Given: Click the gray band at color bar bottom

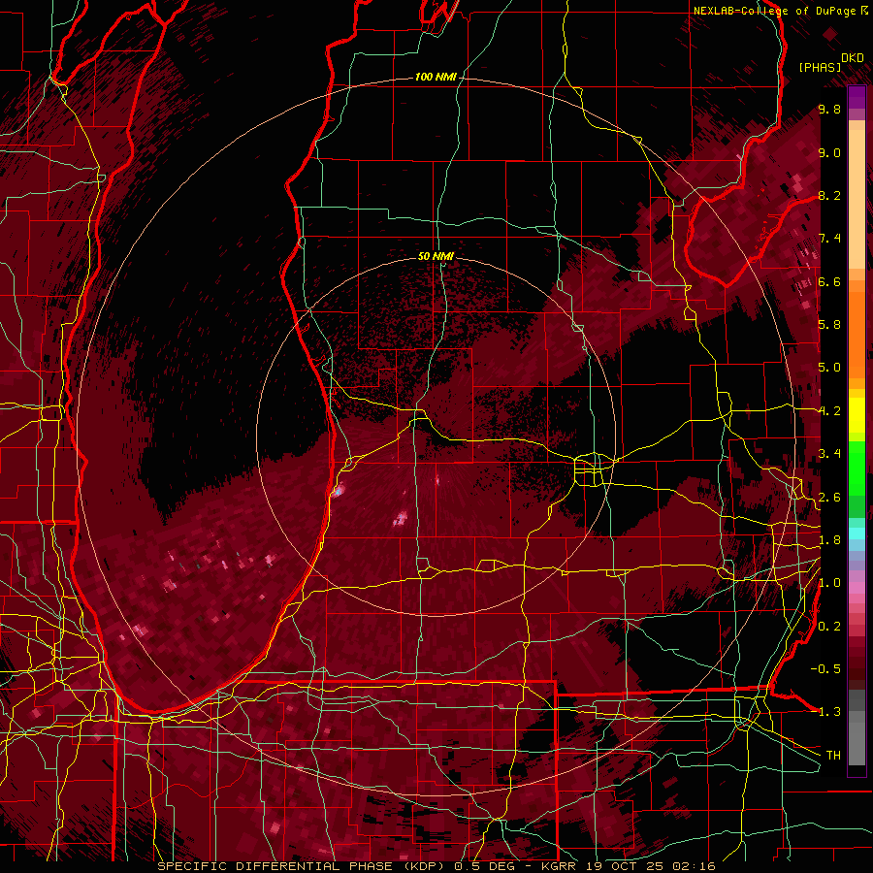Looking at the screenshot, I should click(857, 728).
